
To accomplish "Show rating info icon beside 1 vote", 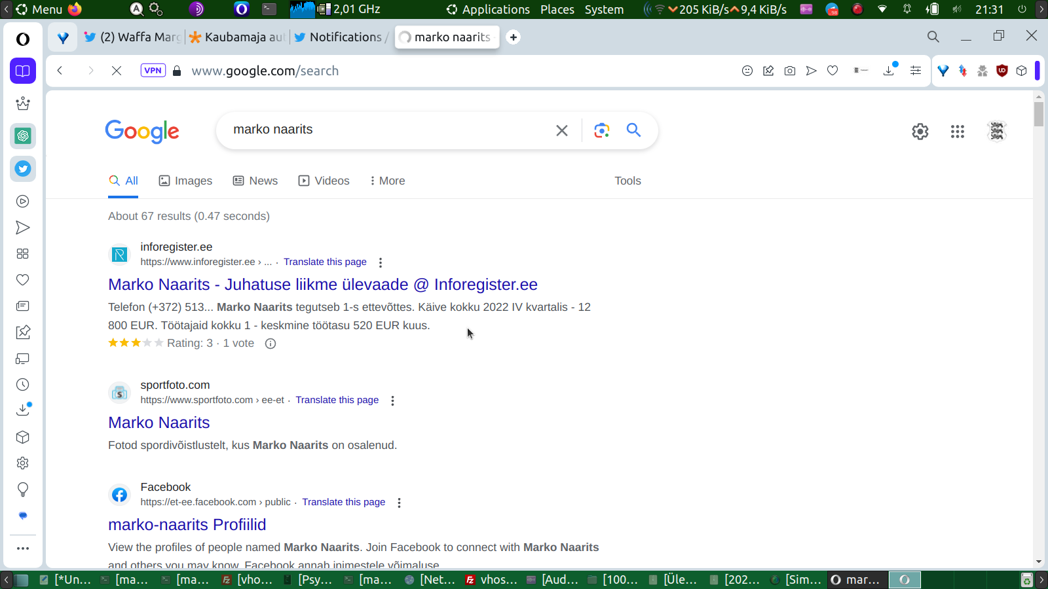I will [x=271, y=344].
